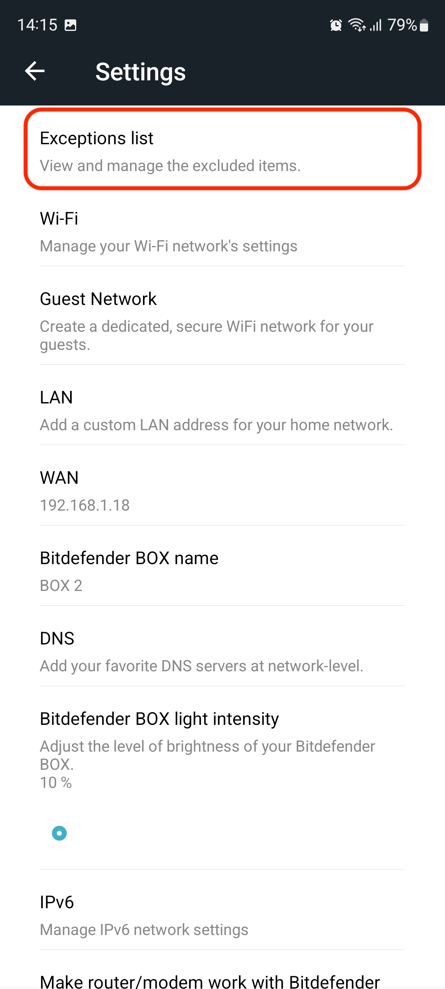This screenshot has height=989, width=445.
Task: Tap the 14:15 clock in status bar
Action: (37, 25)
